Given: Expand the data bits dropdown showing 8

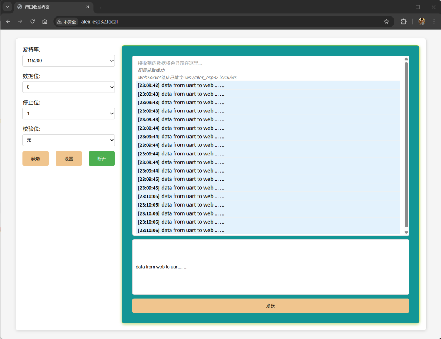Looking at the screenshot, I should [69, 87].
